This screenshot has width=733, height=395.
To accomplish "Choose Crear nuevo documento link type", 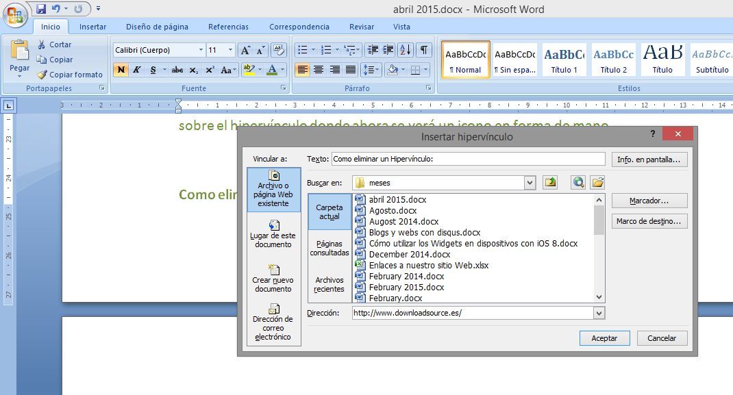I will pos(273,278).
